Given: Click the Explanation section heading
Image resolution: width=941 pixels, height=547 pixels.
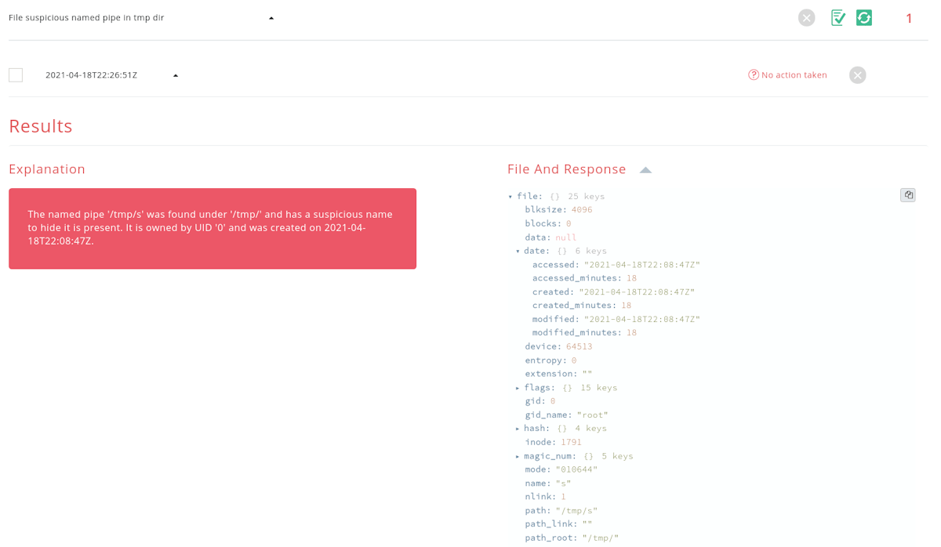Looking at the screenshot, I should click(47, 168).
